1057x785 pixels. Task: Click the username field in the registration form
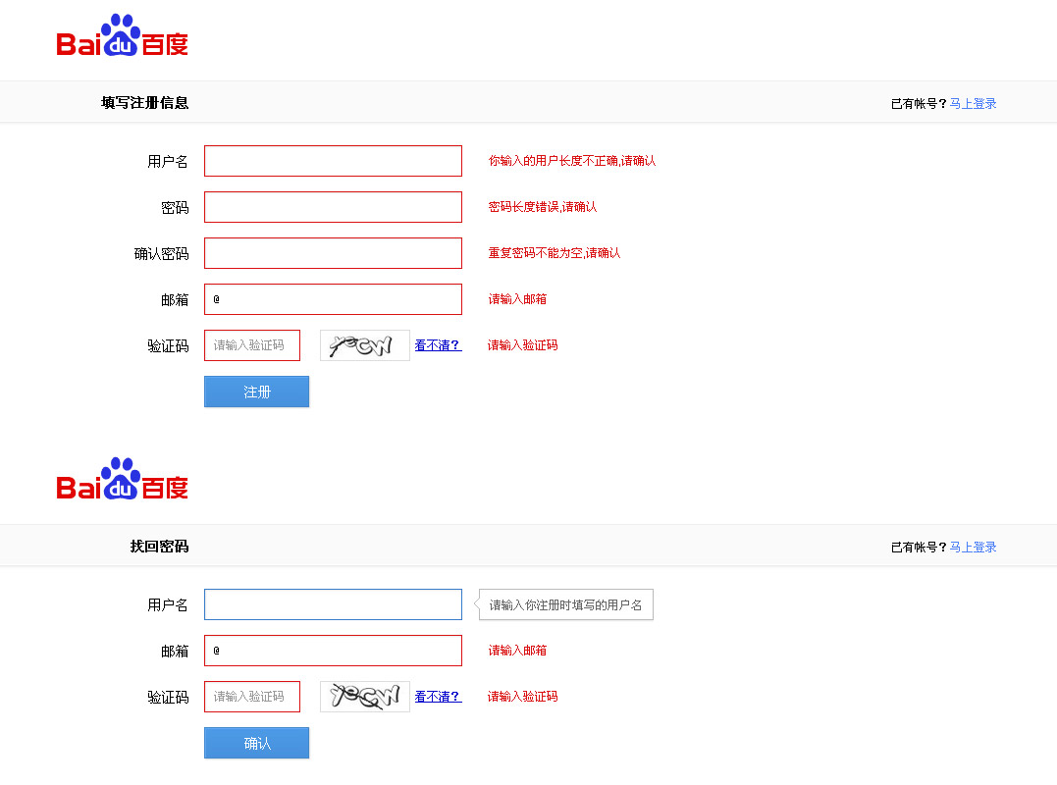[333, 161]
